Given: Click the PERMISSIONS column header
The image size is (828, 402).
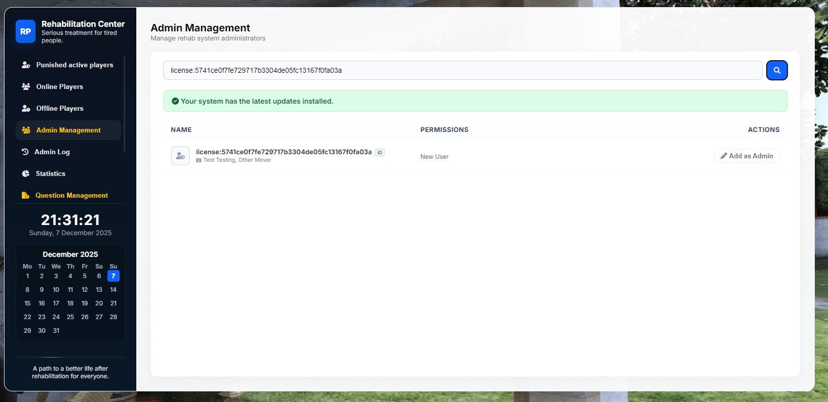Looking at the screenshot, I should (444, 130).
